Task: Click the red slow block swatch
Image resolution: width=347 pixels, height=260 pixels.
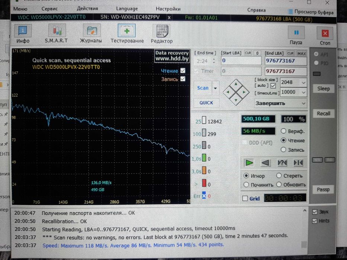Action: (204, 183)
